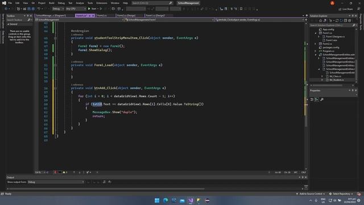Viewport: 364px width, 205px height.
Task: Expand the Form2.cs node
Action: coord(316,44)
